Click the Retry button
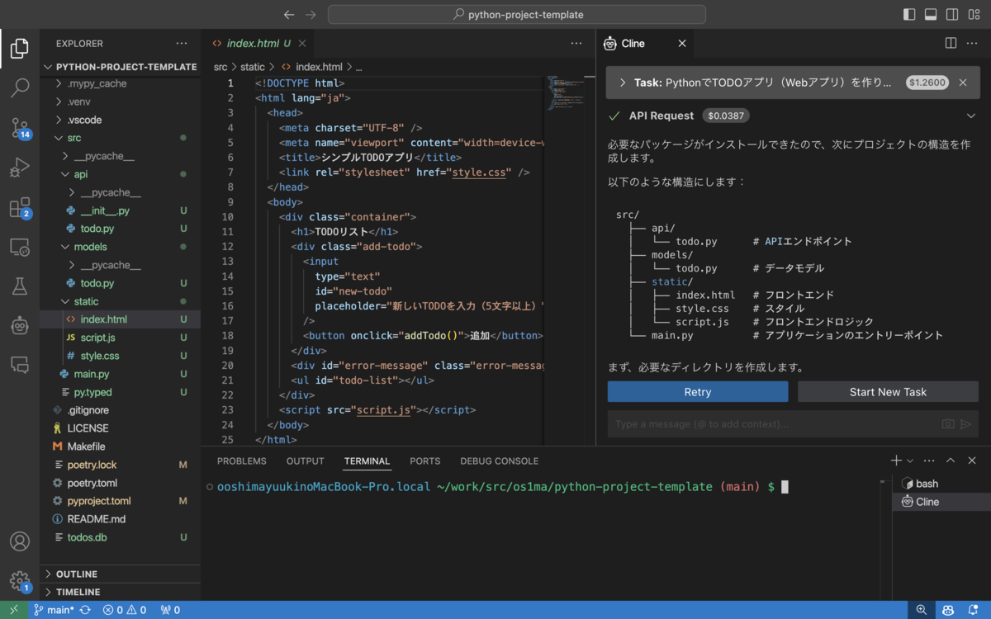Image resolution: width=991 pixels, height=619 pixels. [698, 392]
